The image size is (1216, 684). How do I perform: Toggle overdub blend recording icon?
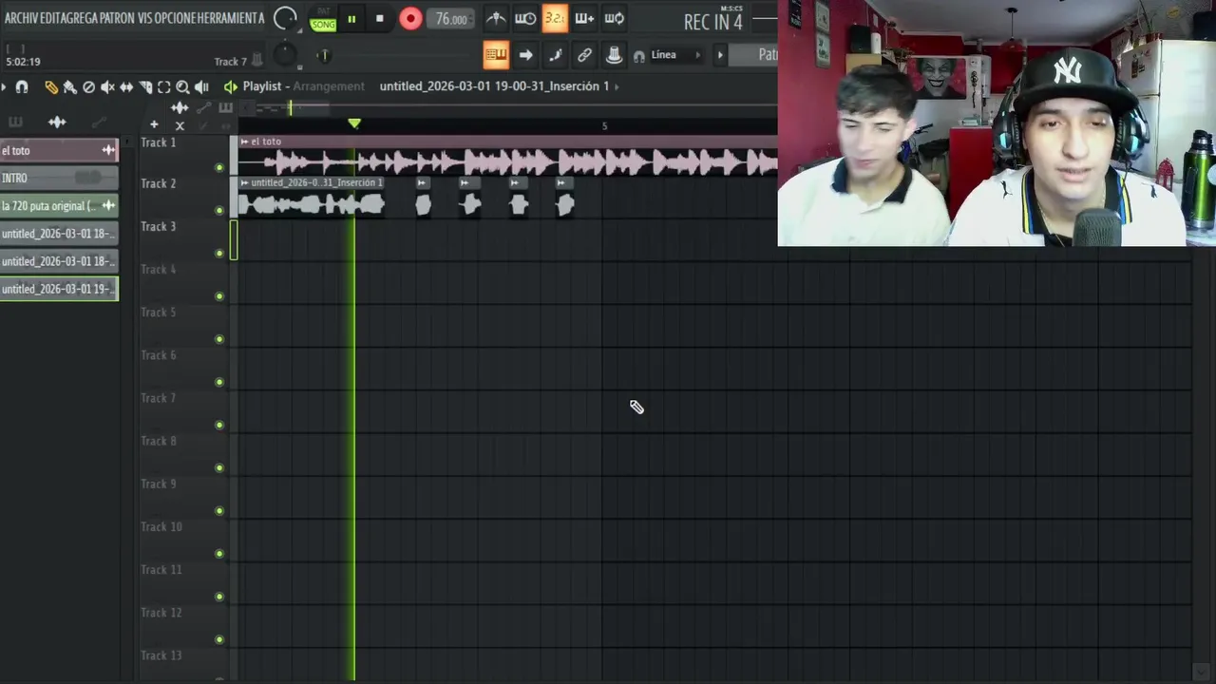click(x=584, y=18)
